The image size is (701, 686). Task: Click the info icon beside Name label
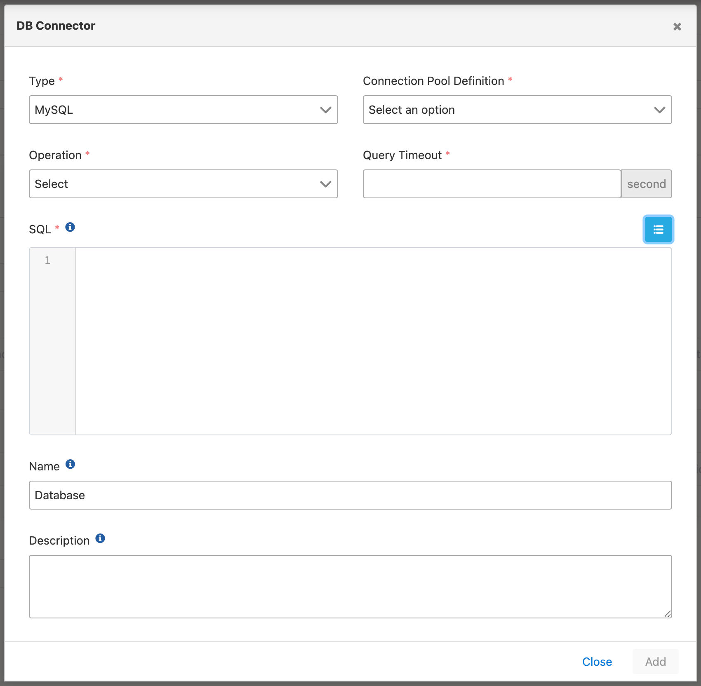click(x=71, y=464)
